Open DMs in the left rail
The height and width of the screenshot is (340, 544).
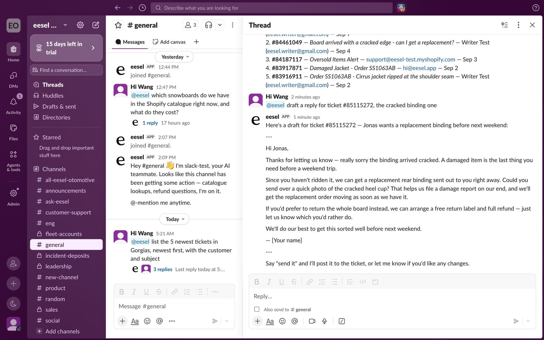coord(13,80)
